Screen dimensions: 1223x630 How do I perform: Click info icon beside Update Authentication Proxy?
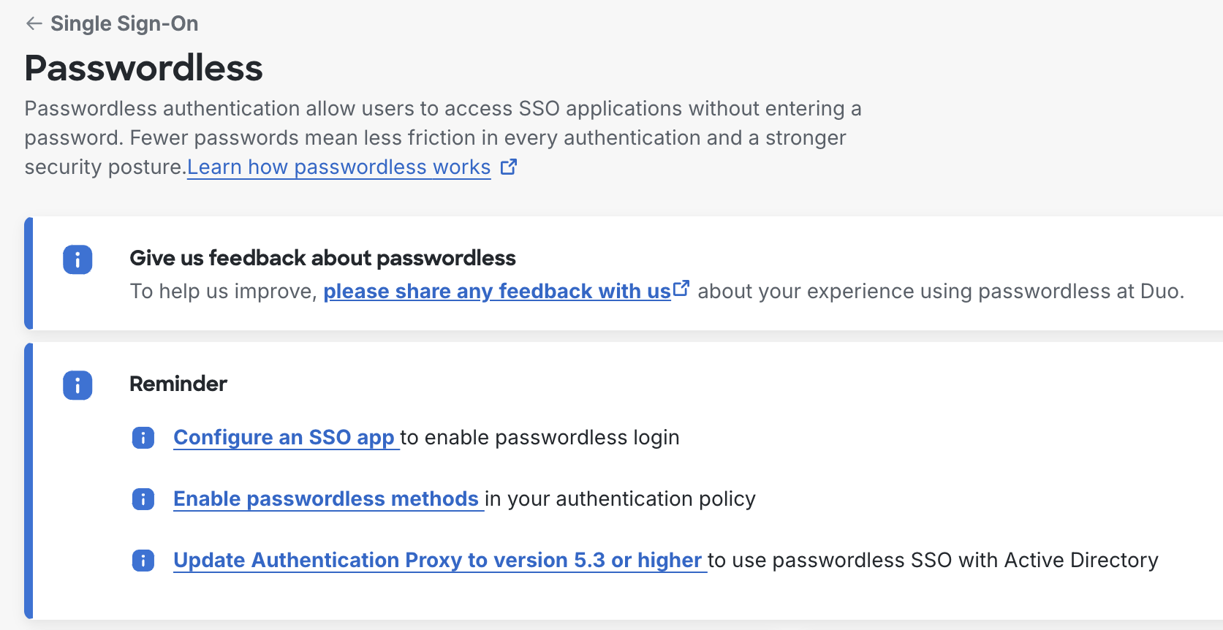[x=143, y=561]
